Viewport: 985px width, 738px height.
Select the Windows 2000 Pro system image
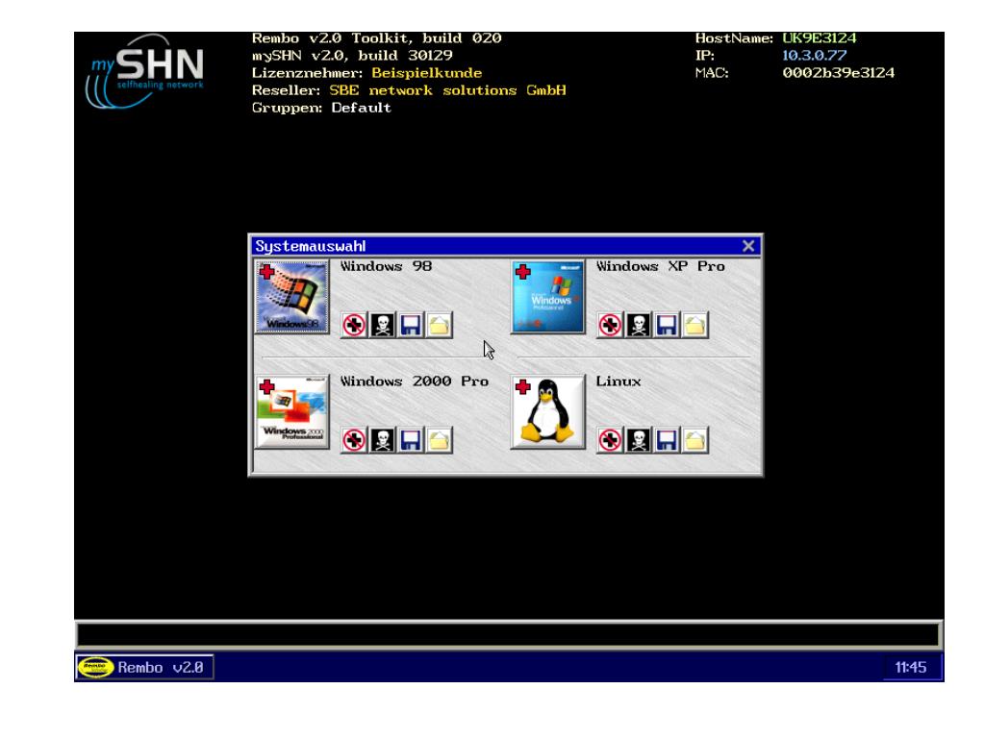292,411
